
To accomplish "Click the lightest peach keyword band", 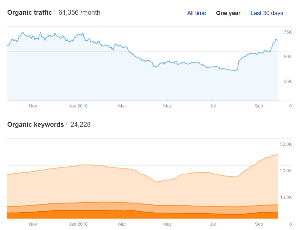I will (142, 189).
